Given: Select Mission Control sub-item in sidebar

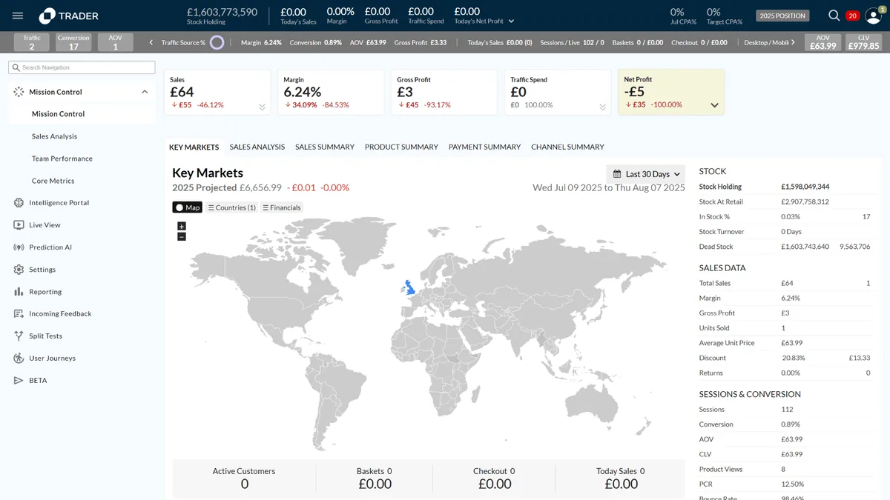Looking at the screenshot, I should (x=58, y=114).
